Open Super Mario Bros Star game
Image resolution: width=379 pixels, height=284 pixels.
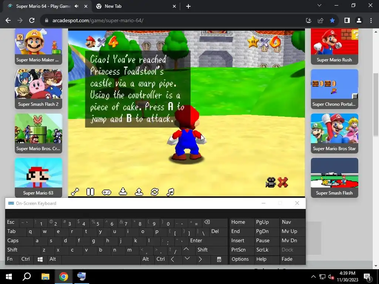pos(335,133)
